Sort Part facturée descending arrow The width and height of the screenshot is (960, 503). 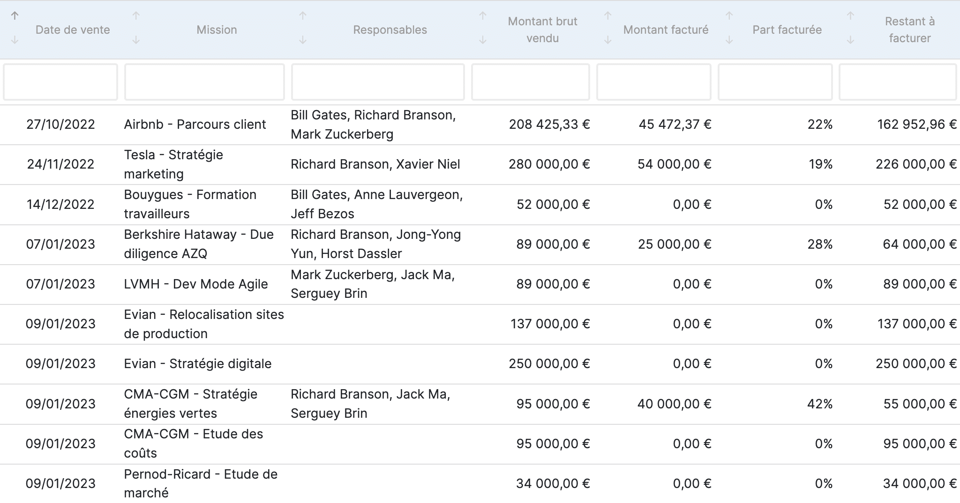tap(729, 40)
